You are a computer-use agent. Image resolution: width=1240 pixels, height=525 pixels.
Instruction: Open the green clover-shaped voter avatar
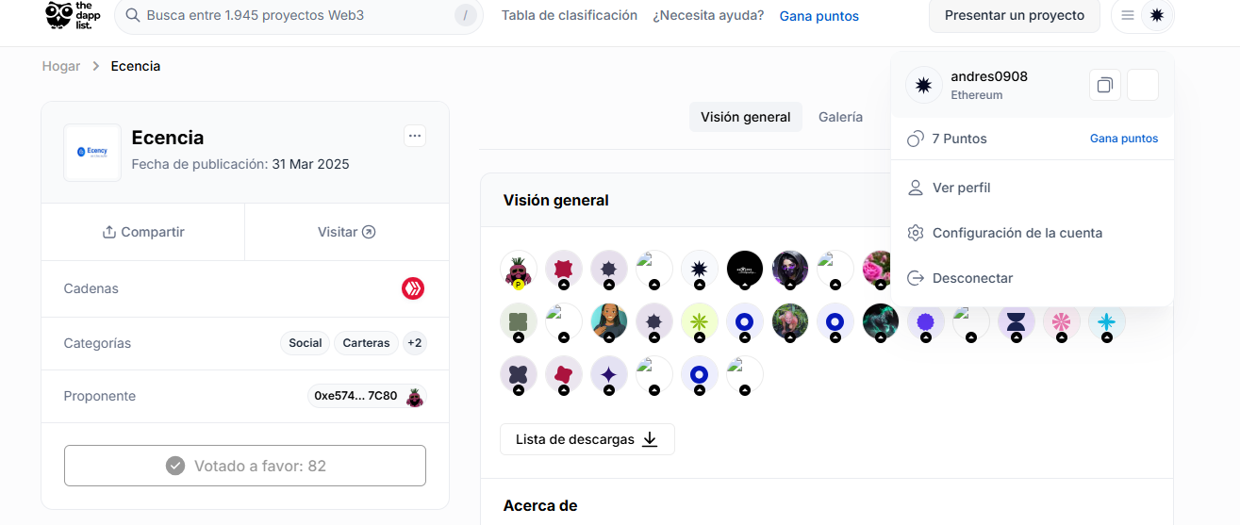[x=519, y=322]
